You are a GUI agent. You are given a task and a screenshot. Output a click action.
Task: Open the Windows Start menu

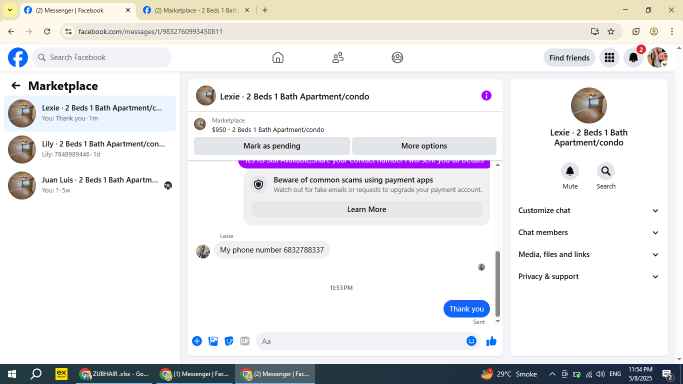11,374
